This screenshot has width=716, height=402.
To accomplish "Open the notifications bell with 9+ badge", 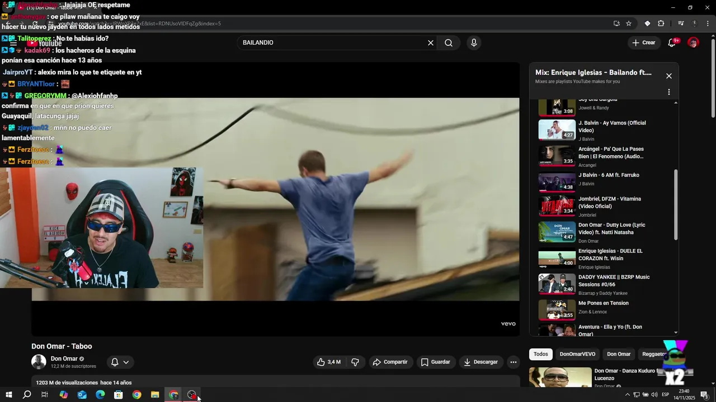I will pos(672,42).
